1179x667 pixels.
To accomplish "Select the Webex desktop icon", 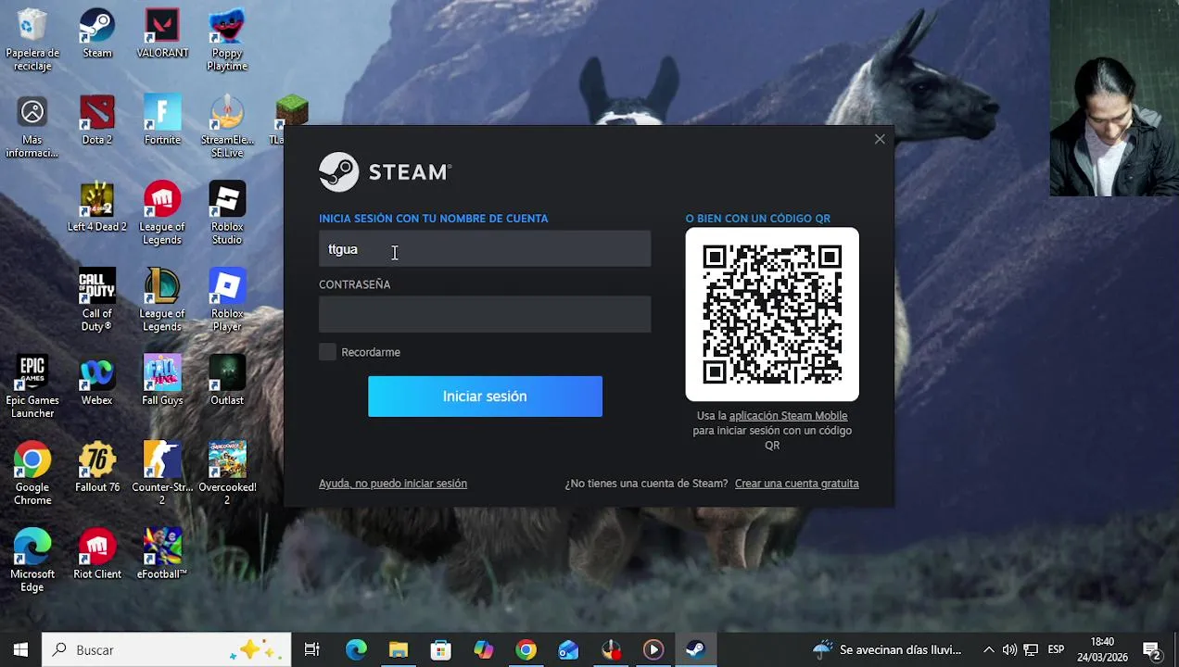I will click(97, 382).
